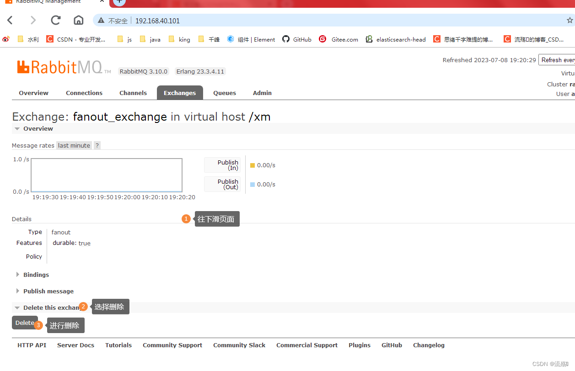Click the address bar showing 192.168.40.101
Screen dimensions: 575x371
click(x=157, y=21)
